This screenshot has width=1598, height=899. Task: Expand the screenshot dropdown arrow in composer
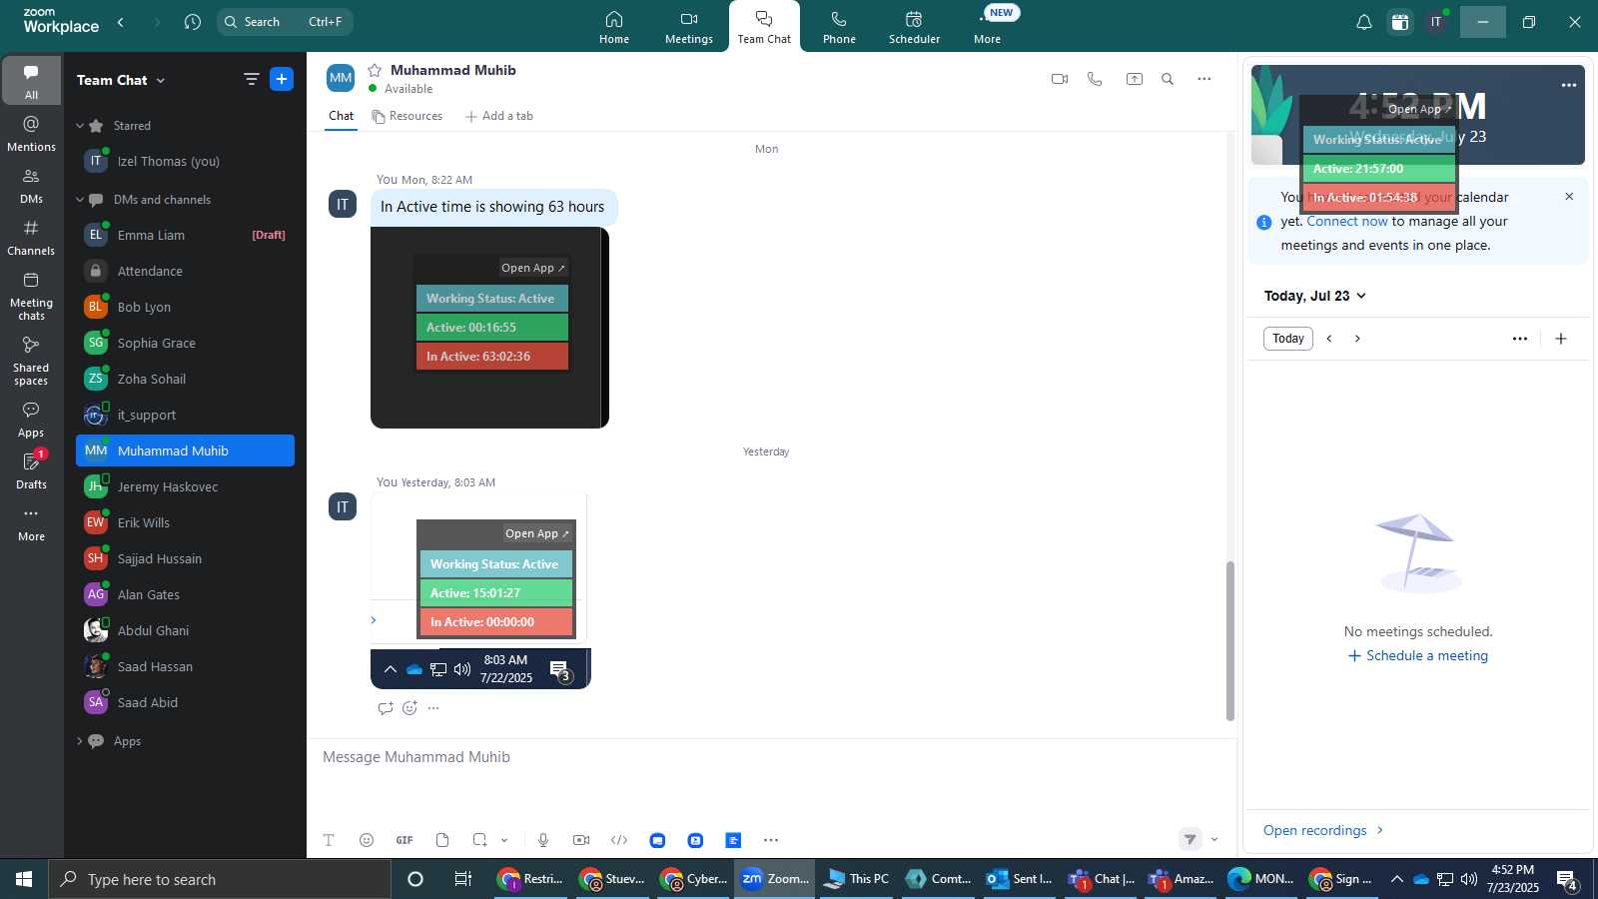[504, 840]
